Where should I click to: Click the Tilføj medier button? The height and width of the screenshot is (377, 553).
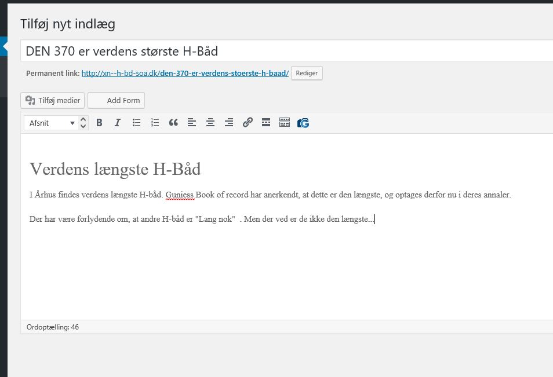[53, 100]
